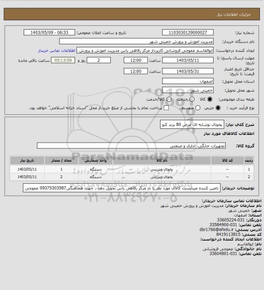This screenshot has width=264, height=290.
Task: Click the announcement date field 1403/05/09 - 06:33
Action: [49, 32]
